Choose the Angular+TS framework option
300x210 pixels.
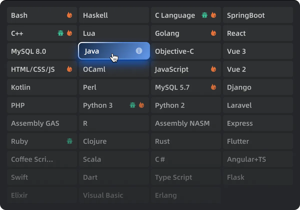click(258, 159)
